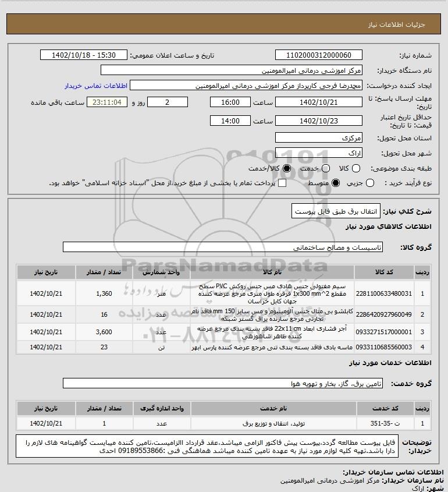The width and height of the screenshot is (448, 492).
Task: Click the validity time 14:00 field
Action: [230, 121]
